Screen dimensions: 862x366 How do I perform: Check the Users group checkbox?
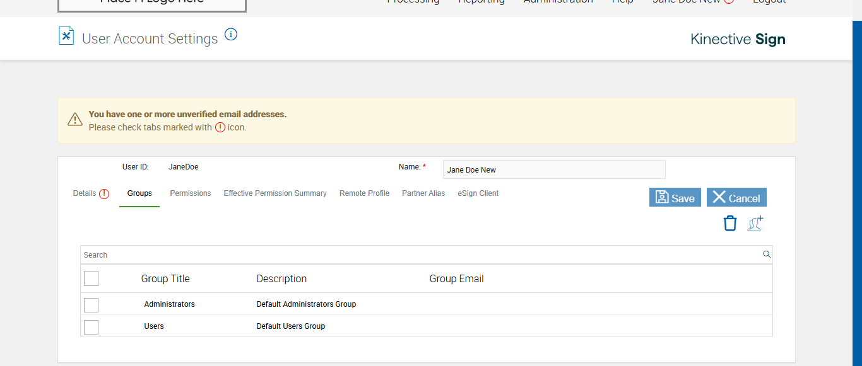click(91, 327)
